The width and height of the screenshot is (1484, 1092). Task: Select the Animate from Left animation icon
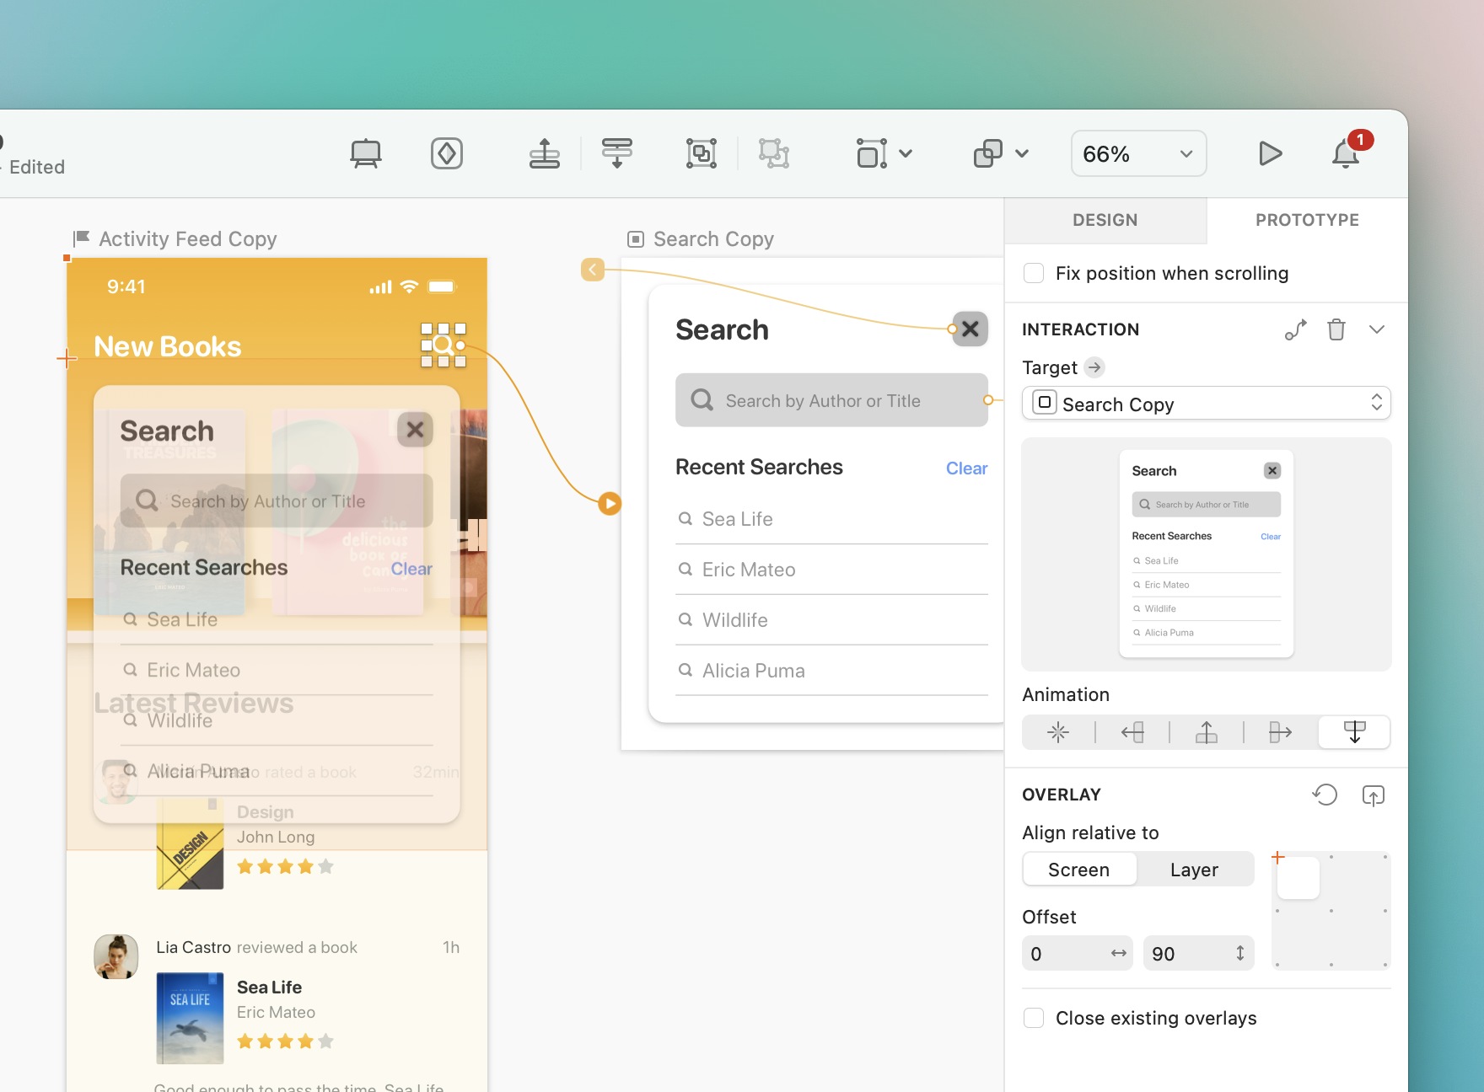[x=1132, y=732]
